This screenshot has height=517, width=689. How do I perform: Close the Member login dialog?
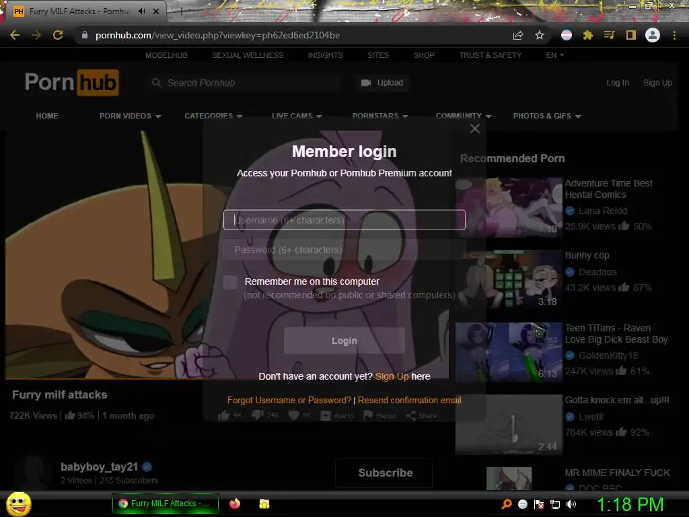click(x=474, y=129)
